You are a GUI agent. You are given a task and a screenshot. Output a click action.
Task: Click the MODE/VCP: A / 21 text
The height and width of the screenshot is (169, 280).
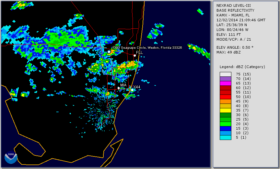[x=234, y=39]
